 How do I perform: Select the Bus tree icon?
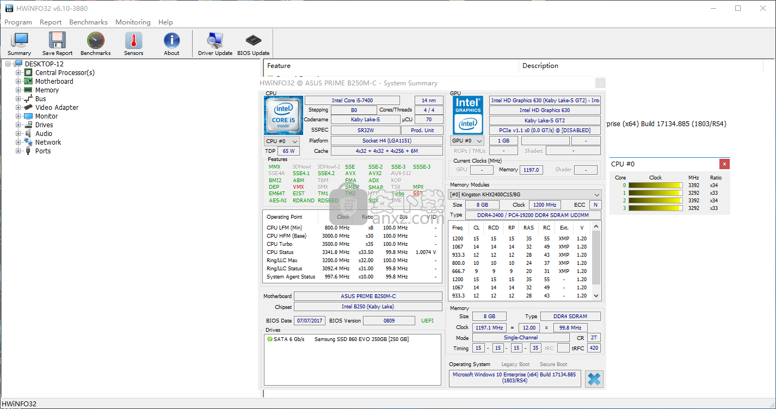28,98
